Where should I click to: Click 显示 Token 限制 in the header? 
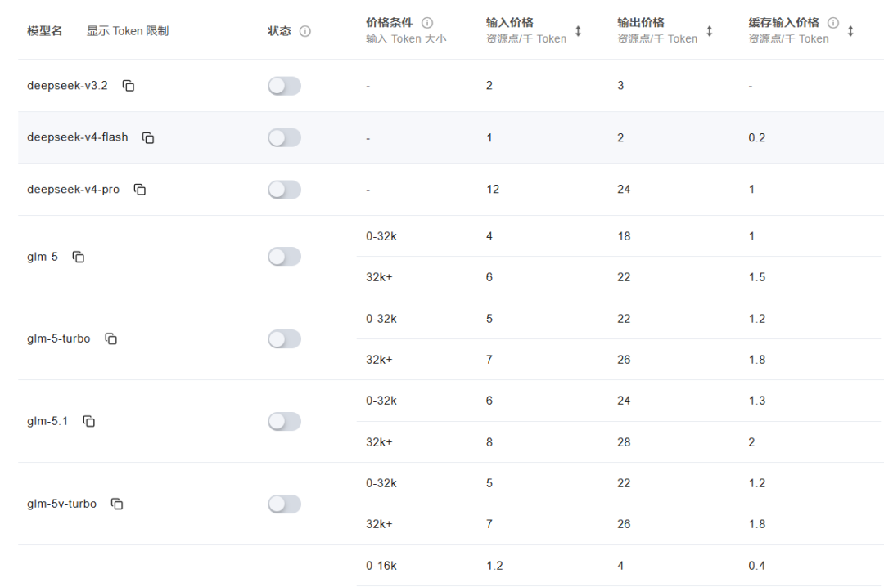[x=128, y=31]
